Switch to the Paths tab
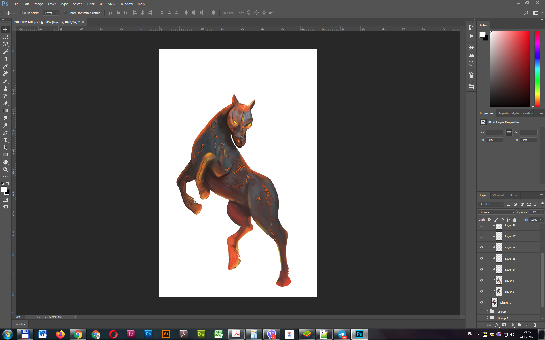The height and width of the screenshot is (340, 545). point(514,195)
